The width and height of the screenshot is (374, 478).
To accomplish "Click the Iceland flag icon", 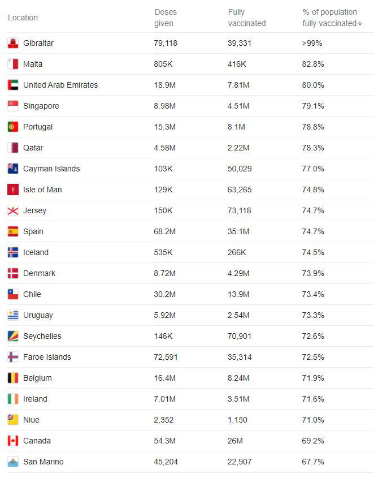I will click(13, 252).
